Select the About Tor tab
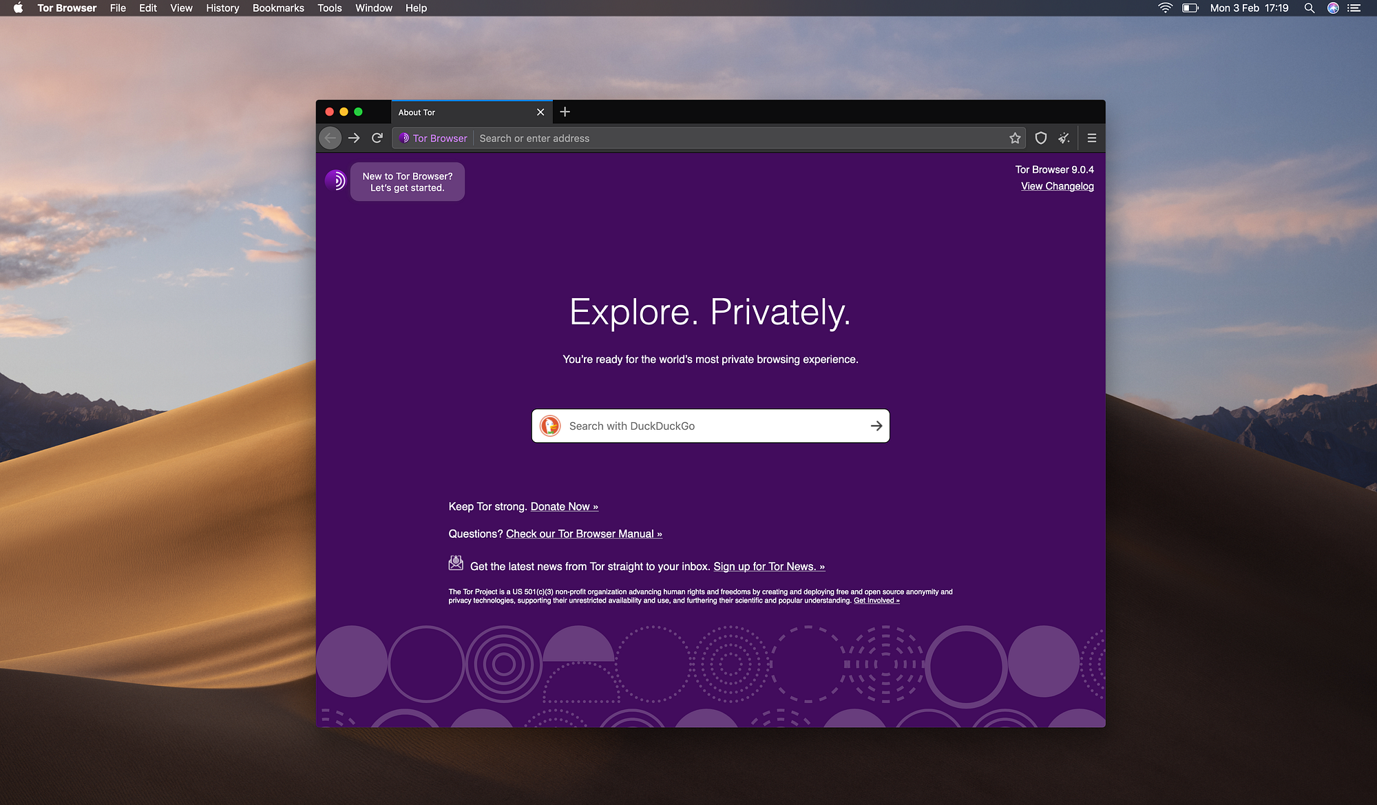This screenshot has width=1377, height=805. (x=472, y=112)
